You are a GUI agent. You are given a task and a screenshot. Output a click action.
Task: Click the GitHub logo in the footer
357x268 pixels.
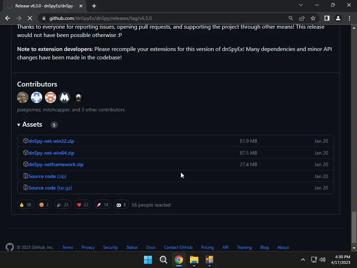click(10, 247)
